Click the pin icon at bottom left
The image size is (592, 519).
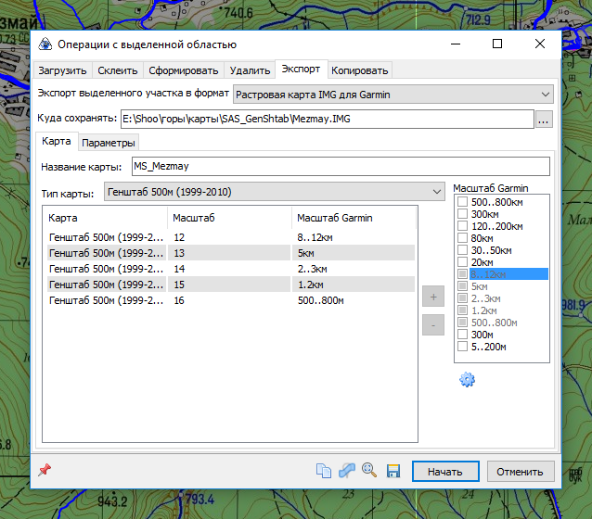click(x=44, y=470)
